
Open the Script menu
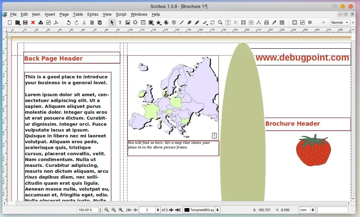tap(121, 14)
